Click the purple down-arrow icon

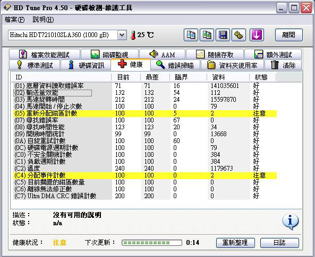coord(257,35)
